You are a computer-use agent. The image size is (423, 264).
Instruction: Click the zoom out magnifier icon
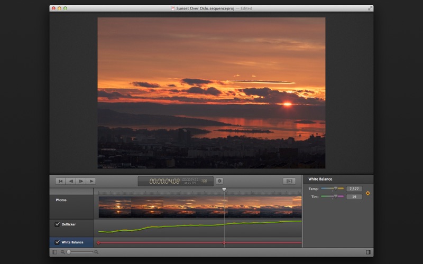click(x=62, y=252)
